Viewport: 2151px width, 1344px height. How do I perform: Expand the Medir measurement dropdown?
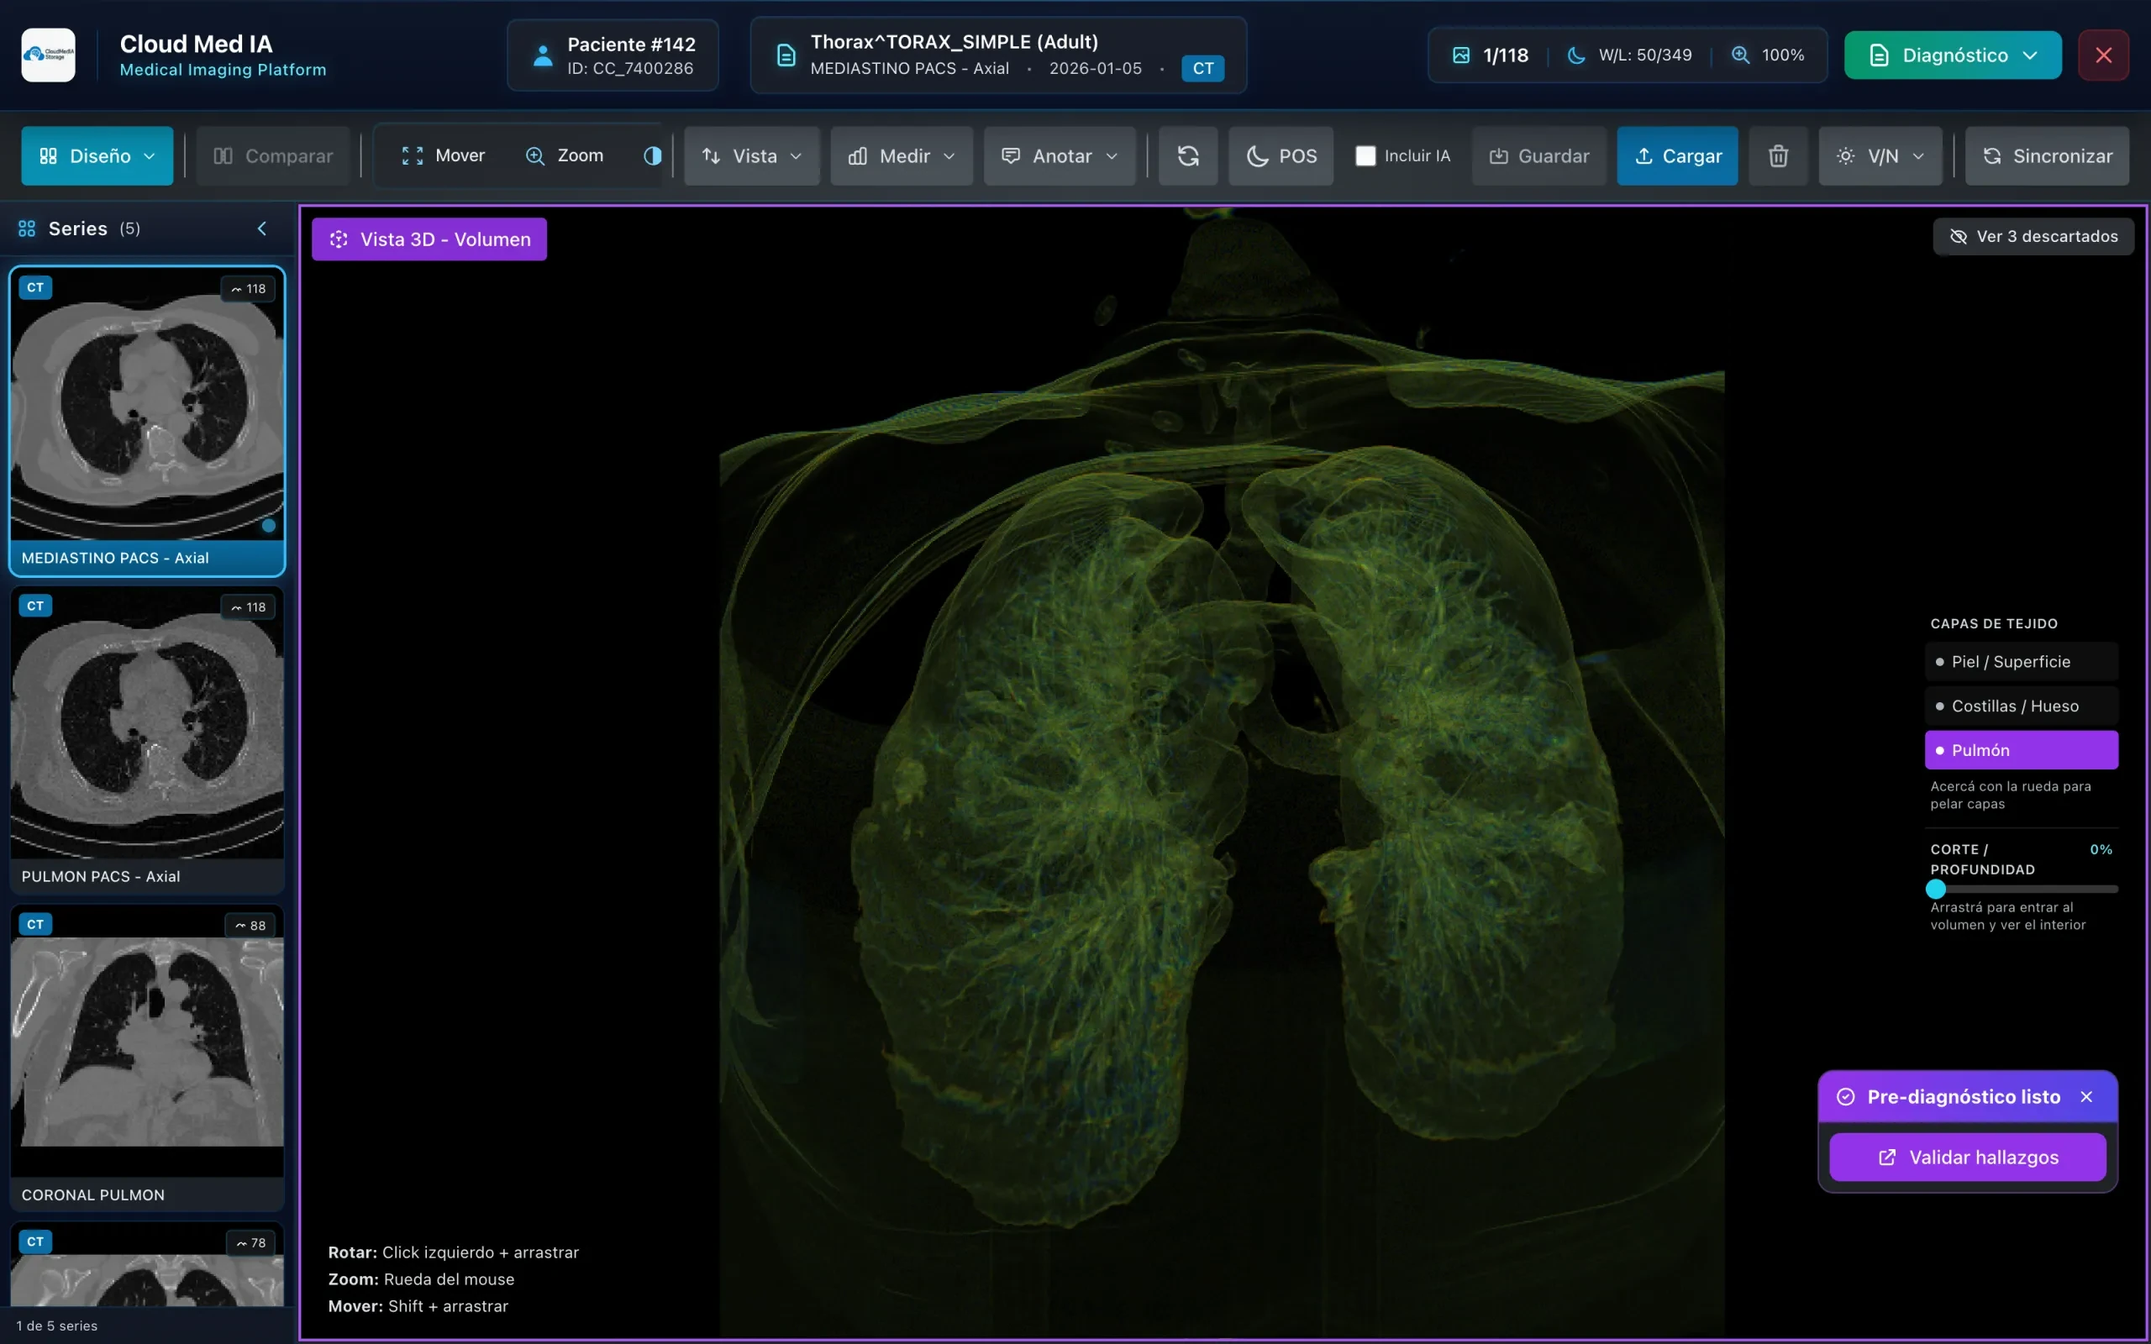pyautogui.click(x=902, y=155)
